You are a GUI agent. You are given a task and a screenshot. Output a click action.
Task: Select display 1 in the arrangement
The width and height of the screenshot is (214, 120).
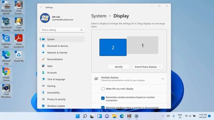coord(143,45)
